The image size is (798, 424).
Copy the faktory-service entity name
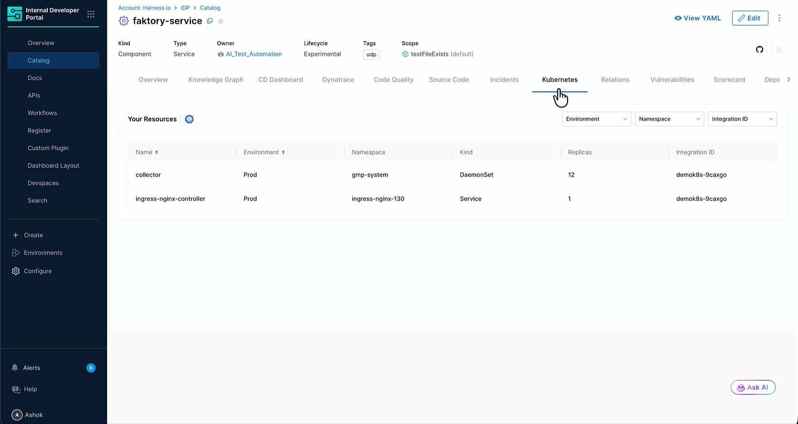[210, 21]
